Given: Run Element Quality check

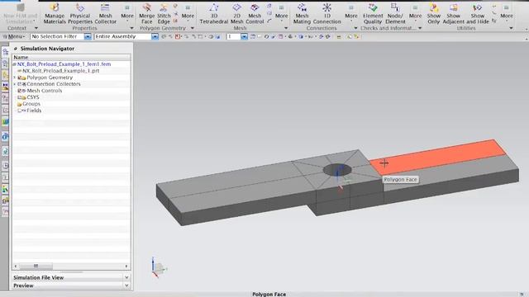Looking at the screenshot, I should coord(373,13).
